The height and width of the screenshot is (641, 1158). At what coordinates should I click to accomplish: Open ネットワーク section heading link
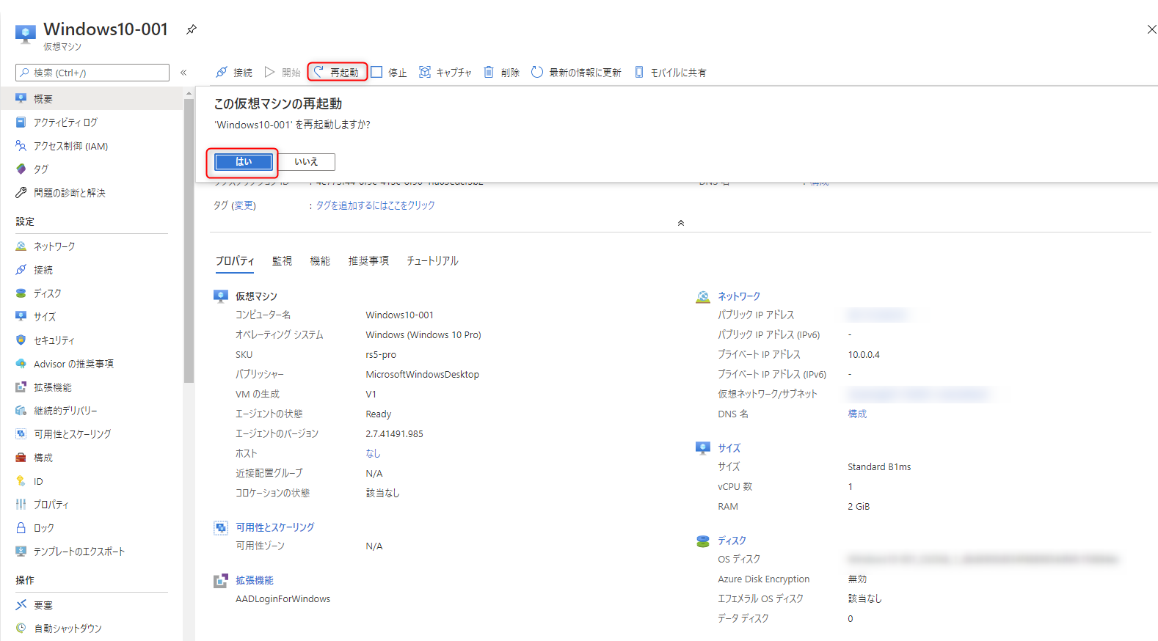click(739, 296)
